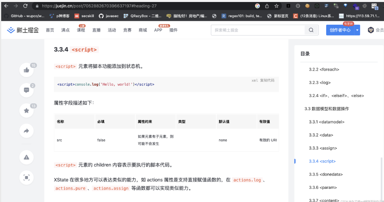This screenshot has height=202, width=384.
Task: Select highlighted 3.3.4 <script> contents entry
Action: pyautogui.click(x=322, y=161)
